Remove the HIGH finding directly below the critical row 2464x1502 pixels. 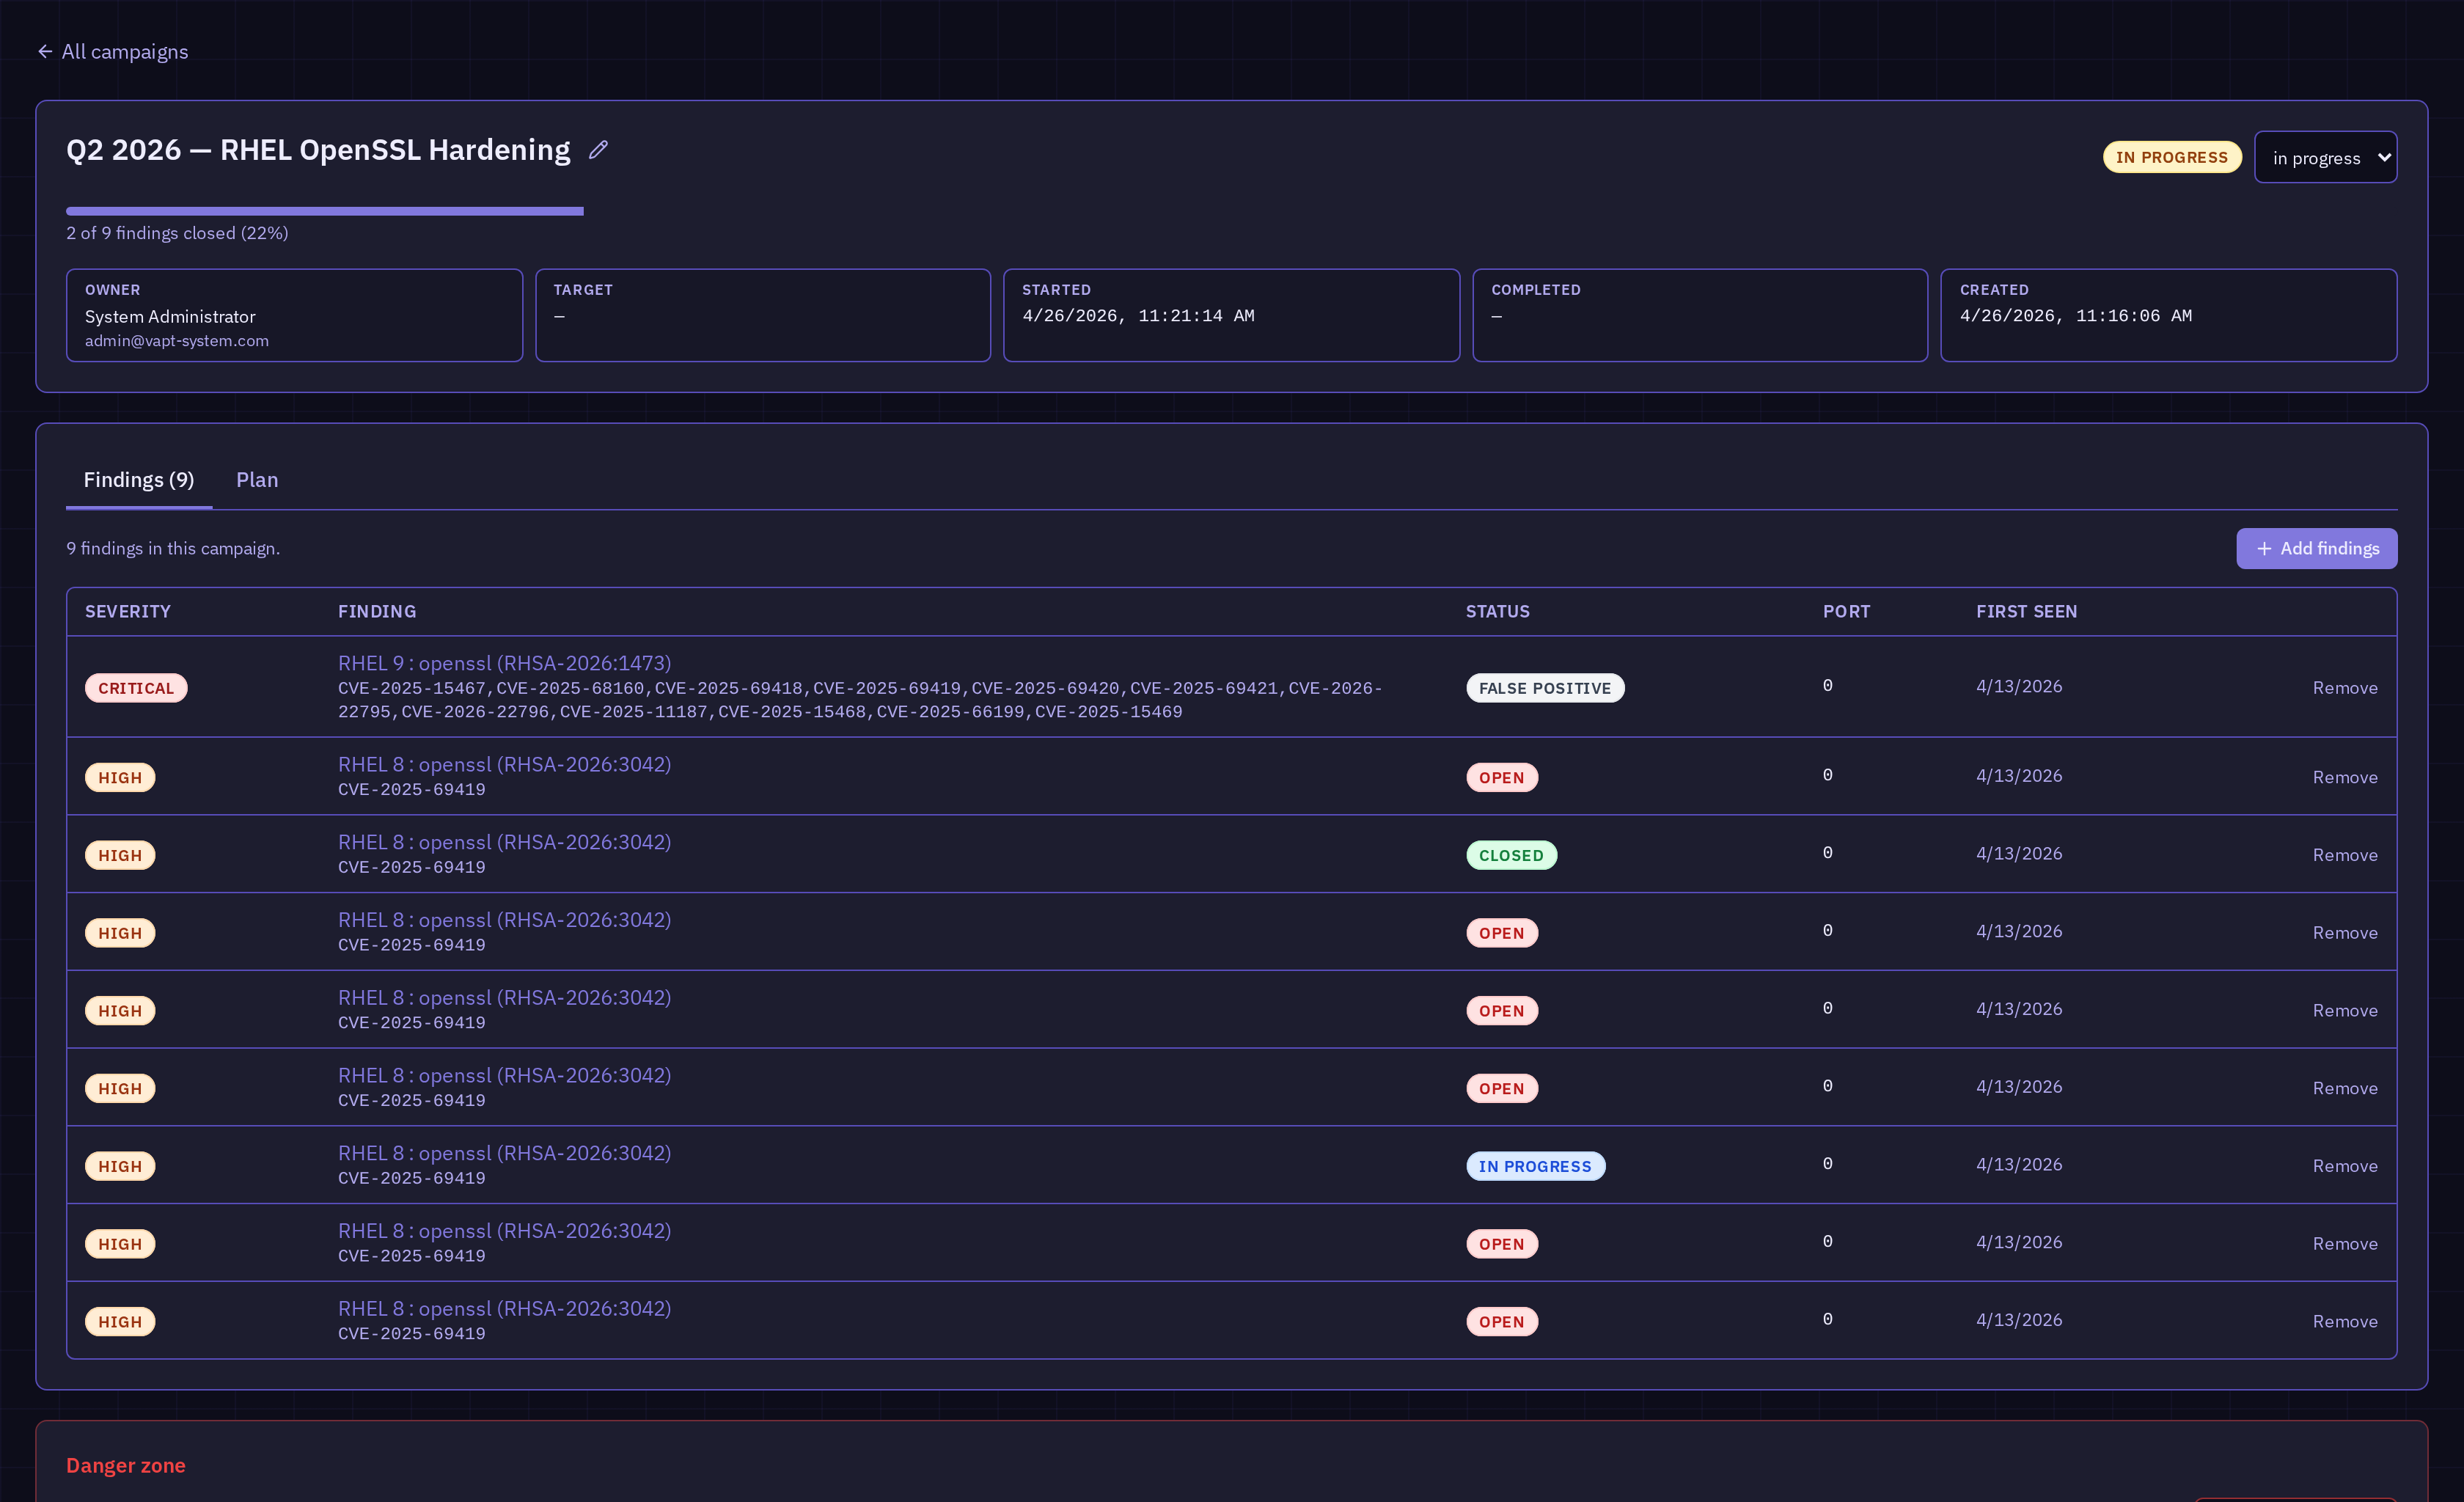[2345, 777]
